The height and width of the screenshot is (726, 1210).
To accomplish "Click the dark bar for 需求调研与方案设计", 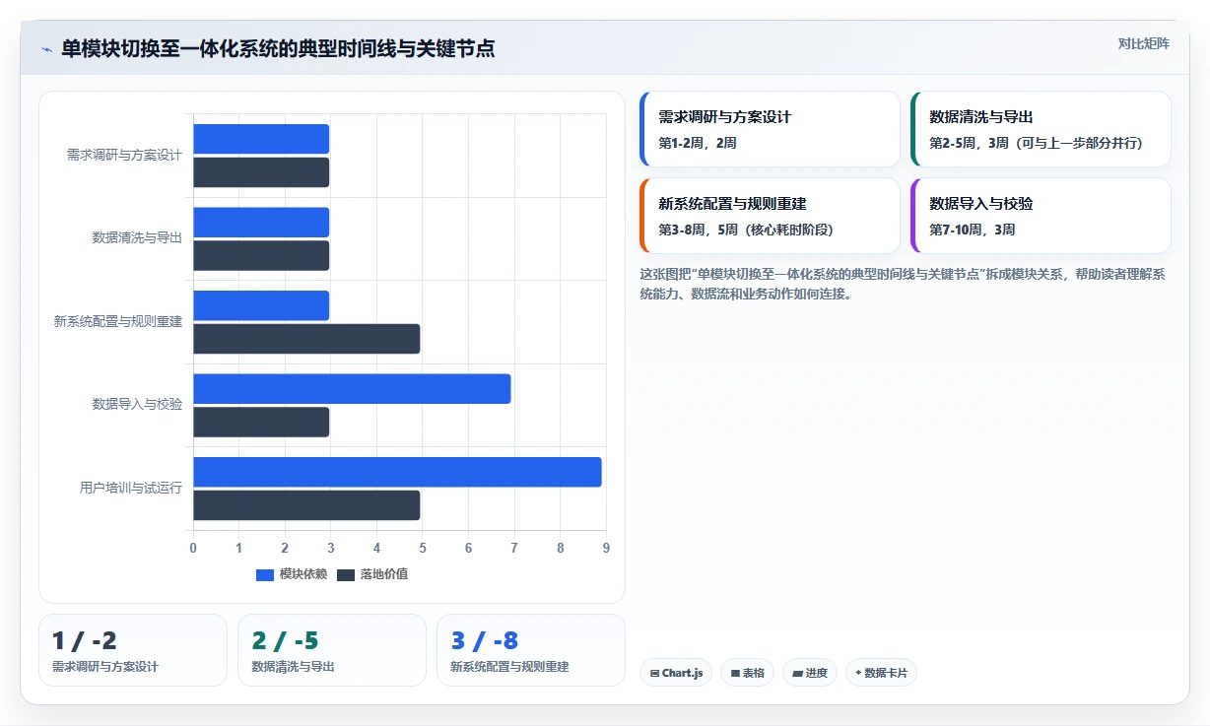I will tap(261, 172).
